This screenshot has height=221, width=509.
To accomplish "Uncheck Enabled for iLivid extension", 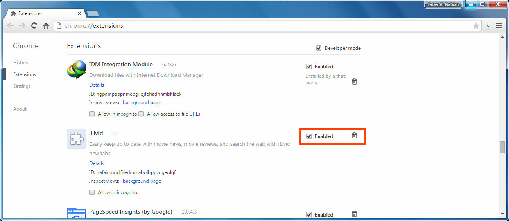I will [x=309, y=136].
